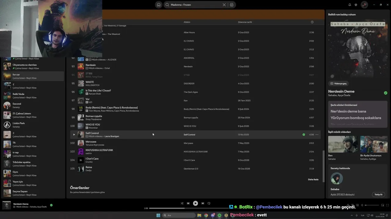
Task: Open the Browse icon in search bar
Action: pyautogui.click(x=232, y=5)
